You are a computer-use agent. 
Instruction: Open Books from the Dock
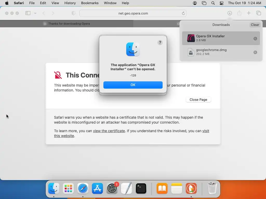coord(162,188)
